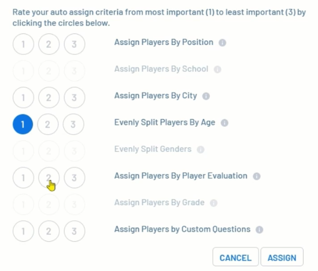Pick rank 2 for Assign Players By Player Evaluation
This screenshot has width=318, height=271.
pyautogui.click(x=48, y=178)
